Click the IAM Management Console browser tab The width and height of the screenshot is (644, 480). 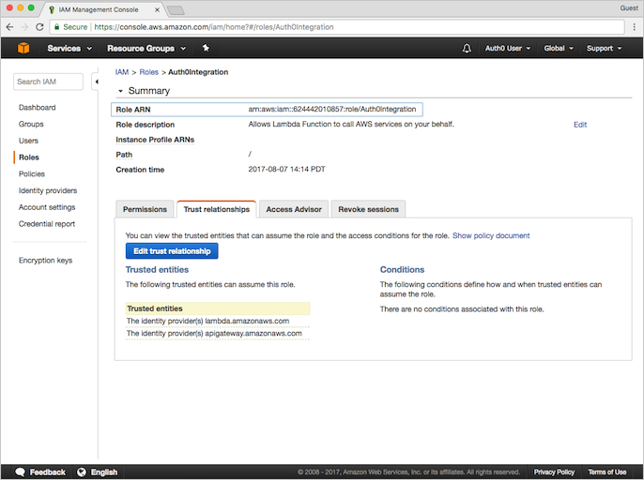[102, 10]
